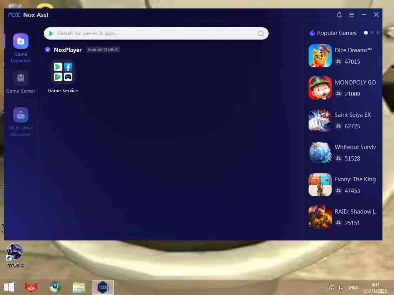Select the third Popular Games page dot

pyautogui.click(x=378, y=33)
